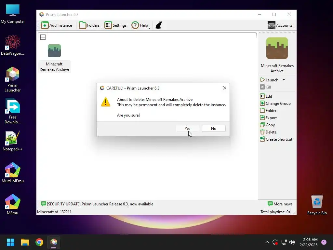333x250 pixels.
Task: Open Multi-MEmu desktop shortcut
Action: coord(13,173)
